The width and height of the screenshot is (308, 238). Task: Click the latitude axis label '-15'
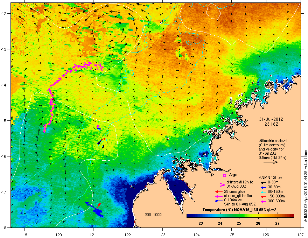(x=3, y=120)
